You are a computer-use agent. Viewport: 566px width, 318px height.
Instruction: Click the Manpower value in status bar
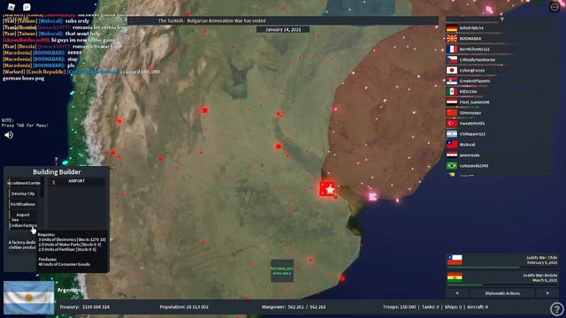[294, 307]
